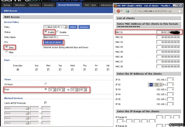This screenshot has height=127, width=185.
Task: Click the green page icon in popup toolbar
Action: [127, 11]
